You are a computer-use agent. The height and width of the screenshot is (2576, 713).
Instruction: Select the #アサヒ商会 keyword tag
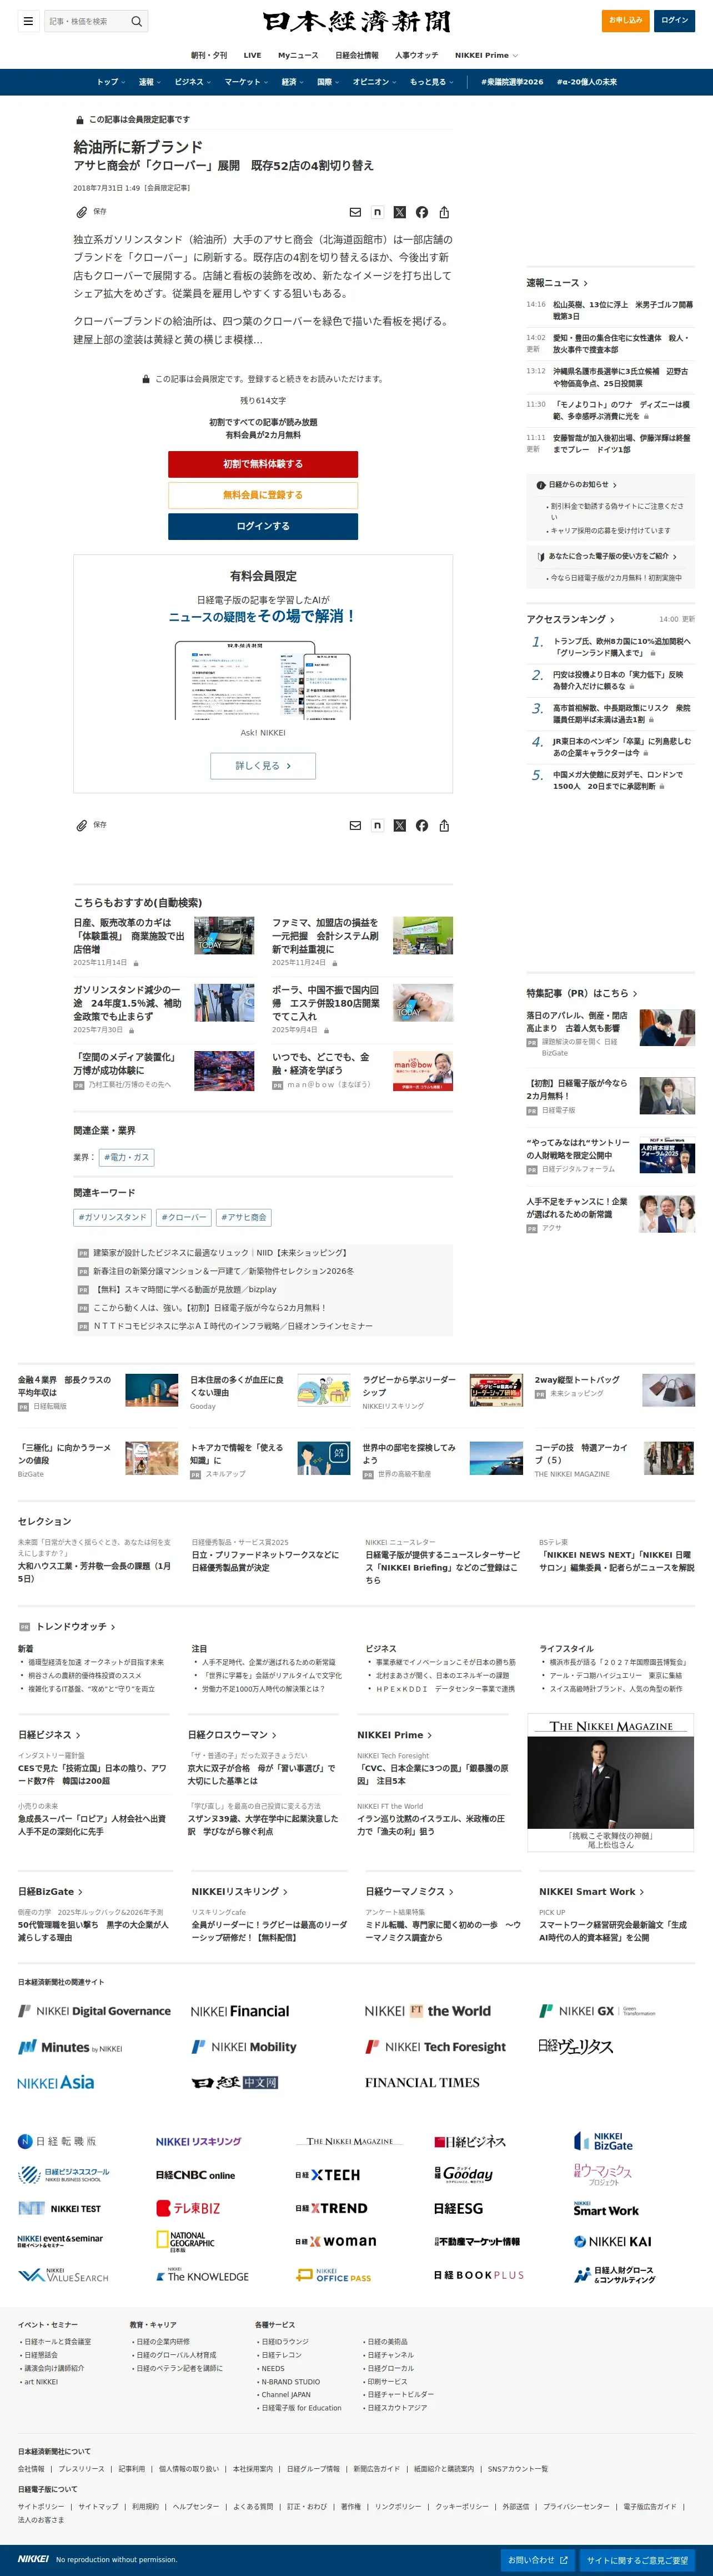pyautogui.click(x=244, y=1217)
